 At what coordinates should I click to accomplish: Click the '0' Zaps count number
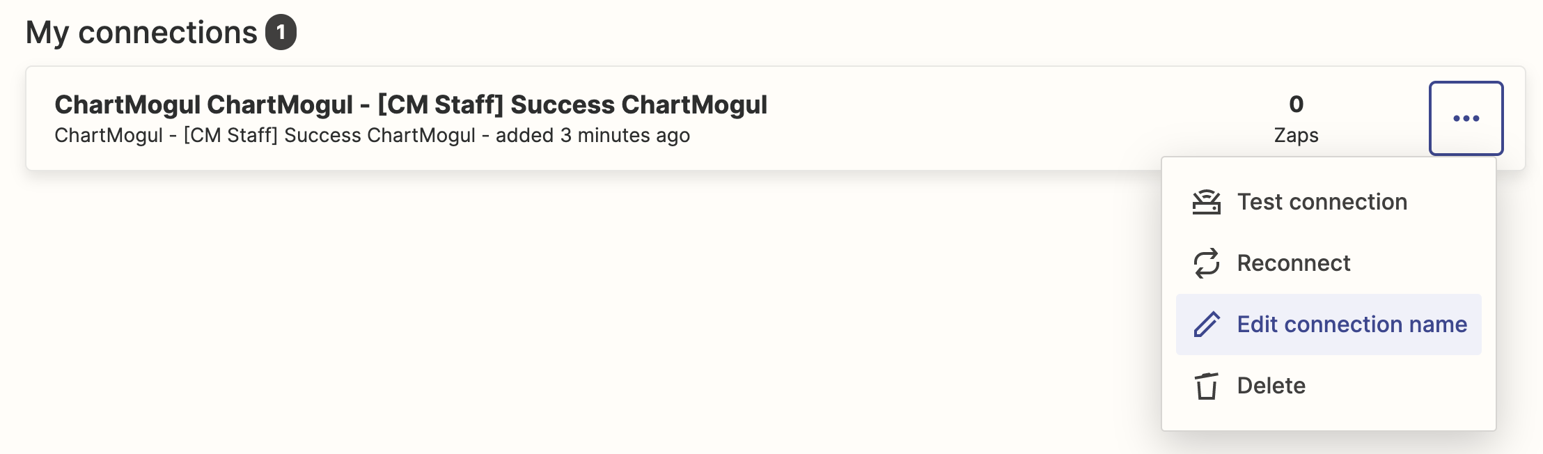coord(1296,104)
